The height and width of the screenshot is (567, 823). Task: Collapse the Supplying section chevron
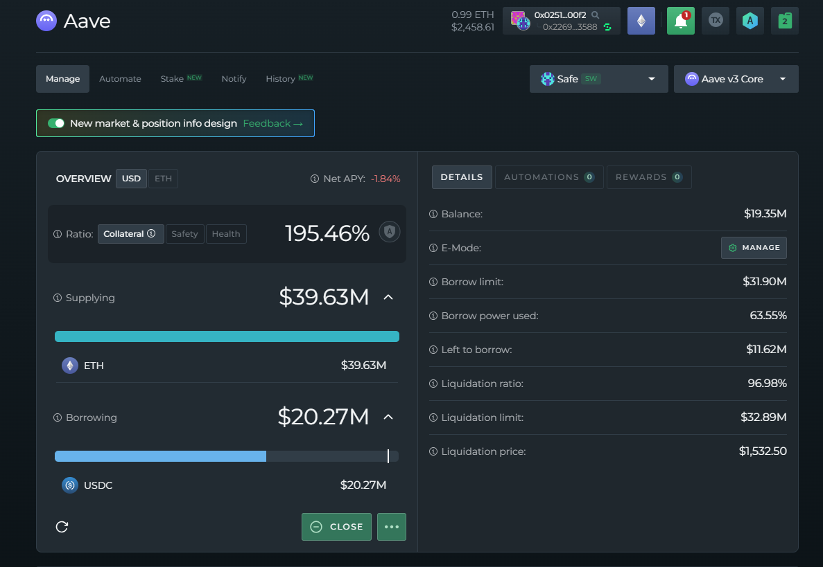(388, 297)
